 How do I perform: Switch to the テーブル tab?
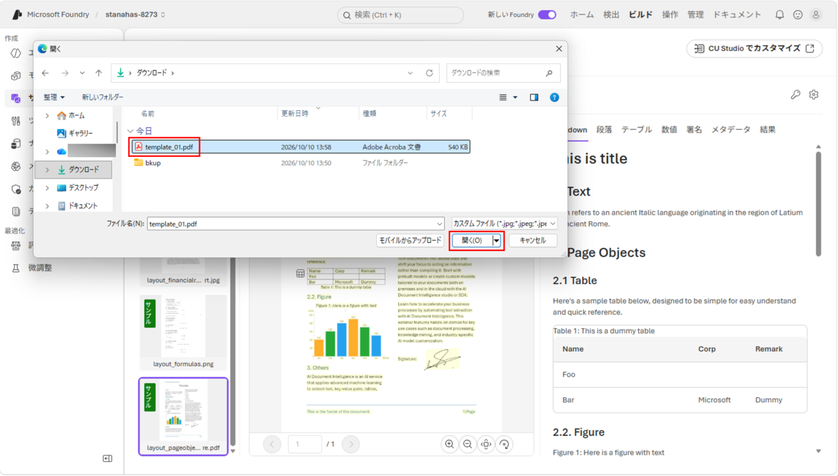point(636,130)
